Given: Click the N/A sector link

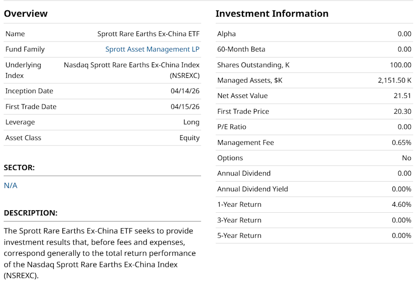Looking at the screenshot, I should point(10,186).
